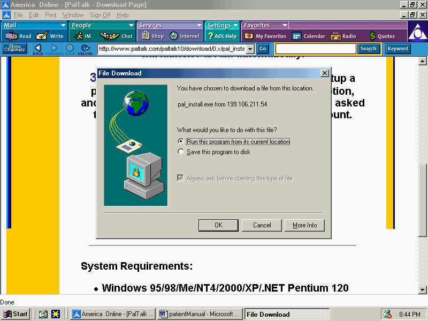
Task: Open the Calendar icon
Action: click(309, 36)
